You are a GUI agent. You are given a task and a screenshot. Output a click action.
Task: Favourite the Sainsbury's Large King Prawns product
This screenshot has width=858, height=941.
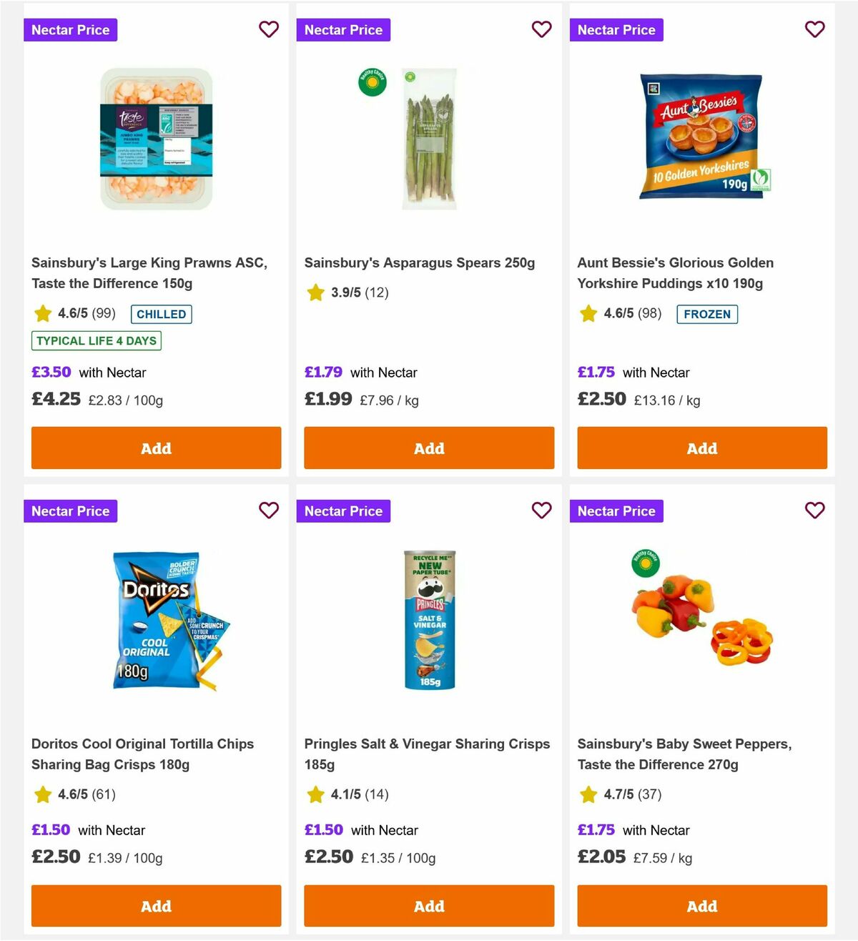coord(269,29)
